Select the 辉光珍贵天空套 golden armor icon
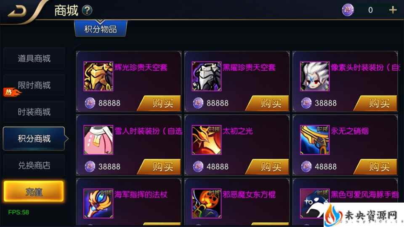The image size is (404, 227). (x=98, y=76)
